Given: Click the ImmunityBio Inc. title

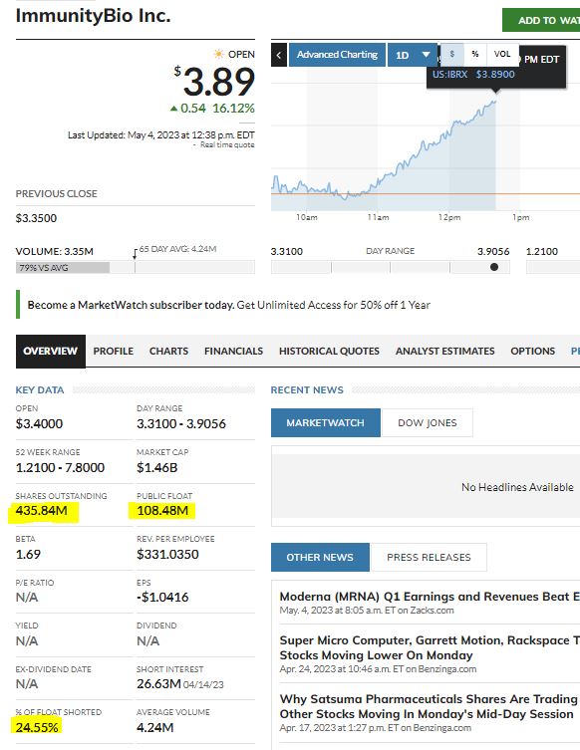Looking at the screenshot, I should pos(94,15).
